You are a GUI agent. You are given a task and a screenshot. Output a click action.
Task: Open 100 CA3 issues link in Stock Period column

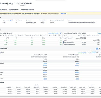[77, 72]
